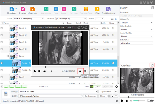Open the Audio track dropdown
Screen dimensions: 155x104
(x=29, y=19)
